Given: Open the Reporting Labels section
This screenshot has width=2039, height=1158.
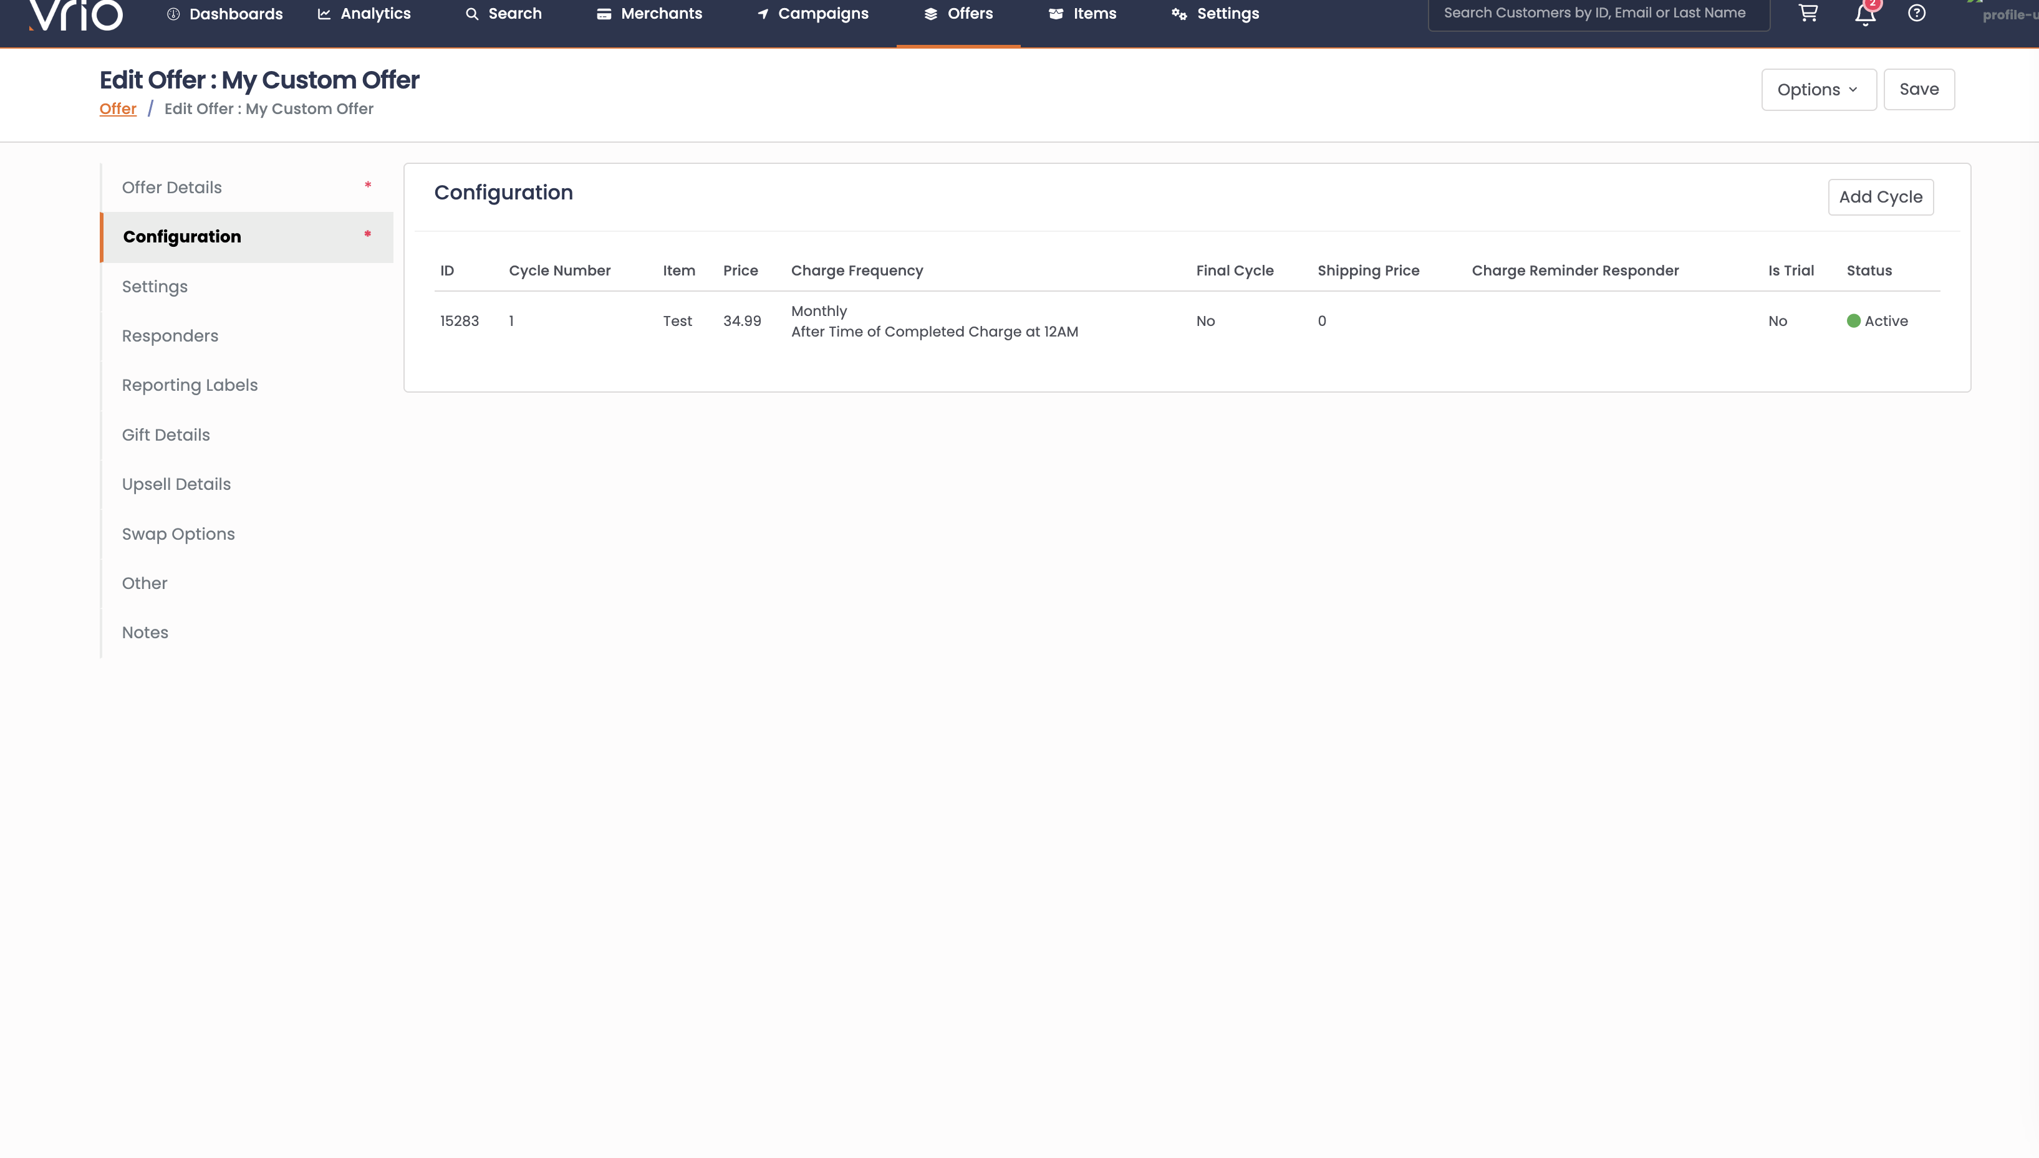Looking at the screenshot, I should click(x=247, y=385).
